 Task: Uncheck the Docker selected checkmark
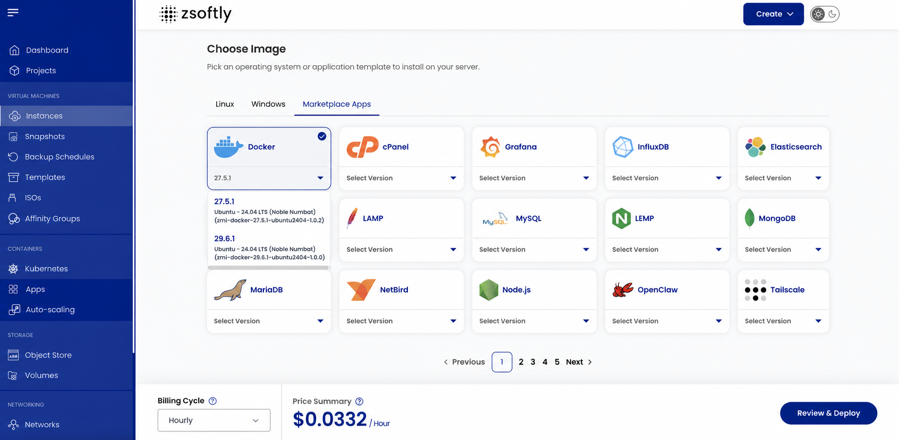point(322,136)
